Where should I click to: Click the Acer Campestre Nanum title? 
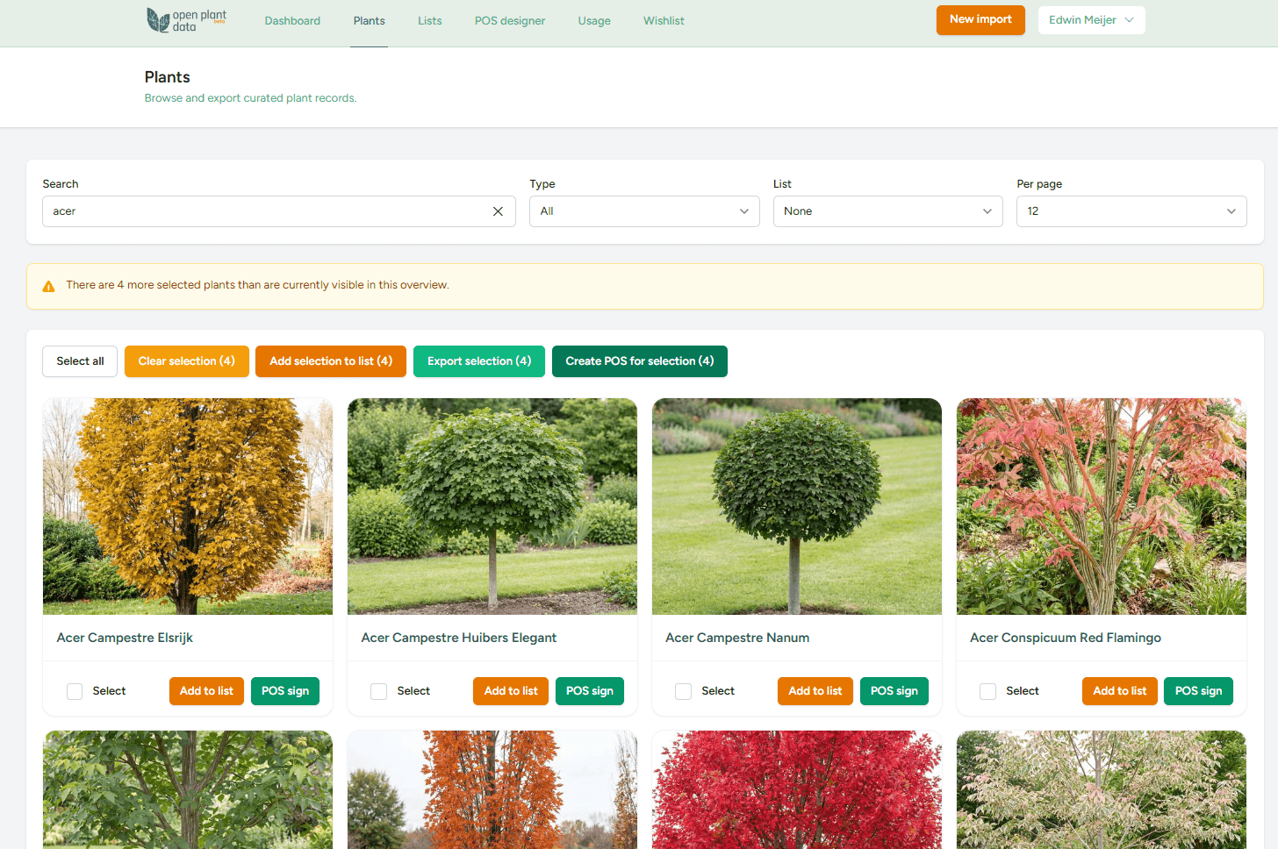coord(737,638)
